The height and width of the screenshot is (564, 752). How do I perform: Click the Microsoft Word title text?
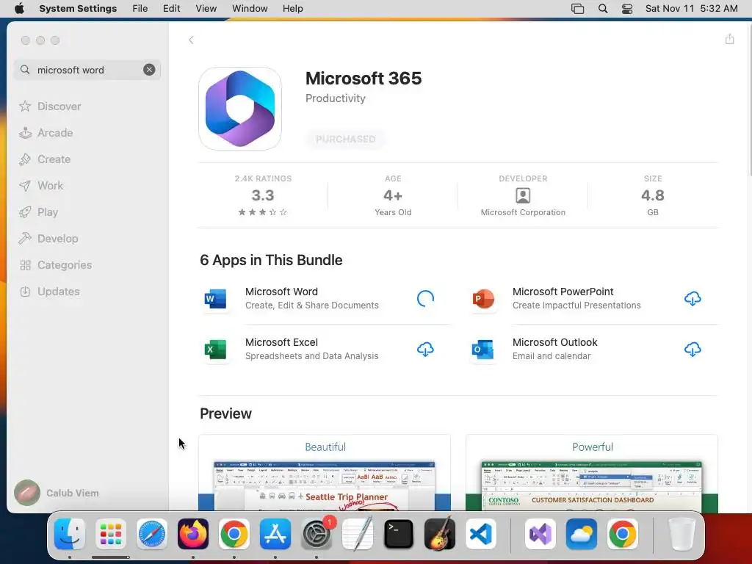[281, 292]
